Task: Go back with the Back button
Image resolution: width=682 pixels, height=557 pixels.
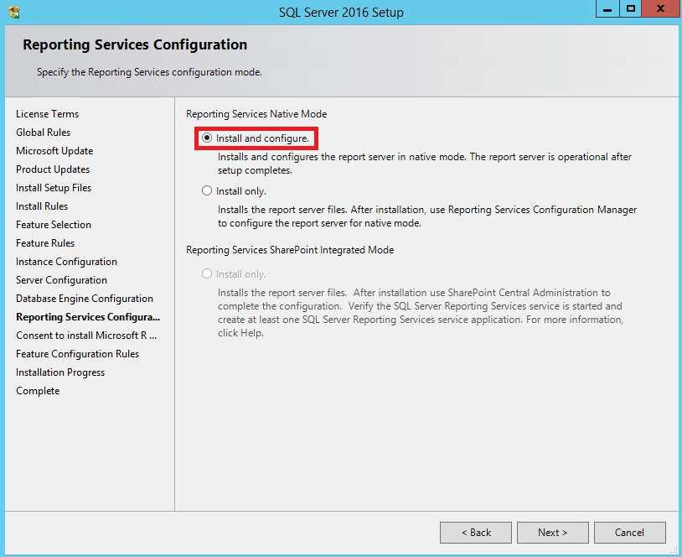Action: [476, 532]
